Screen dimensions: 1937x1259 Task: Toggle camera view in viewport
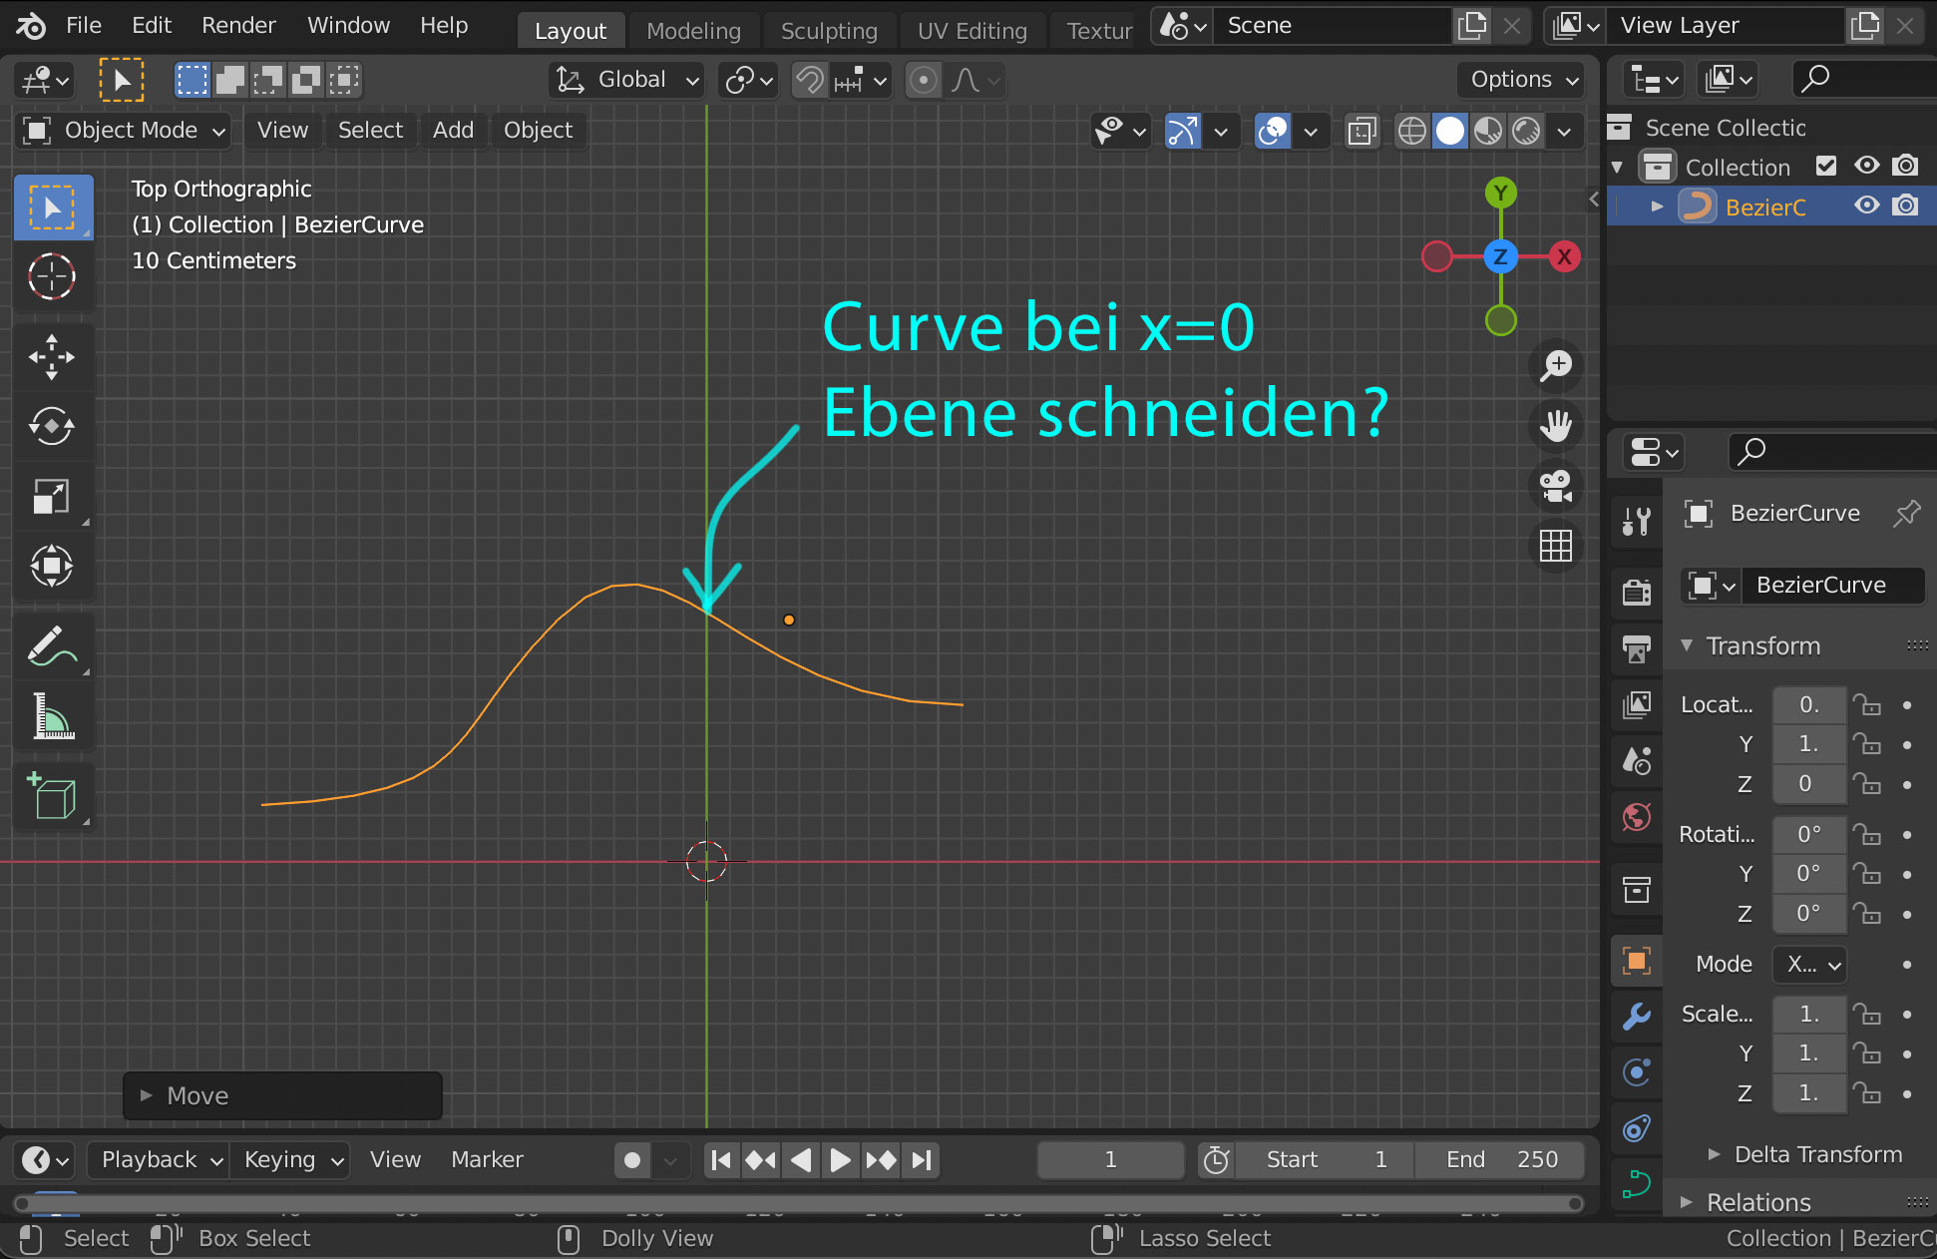pos(1556,486)
